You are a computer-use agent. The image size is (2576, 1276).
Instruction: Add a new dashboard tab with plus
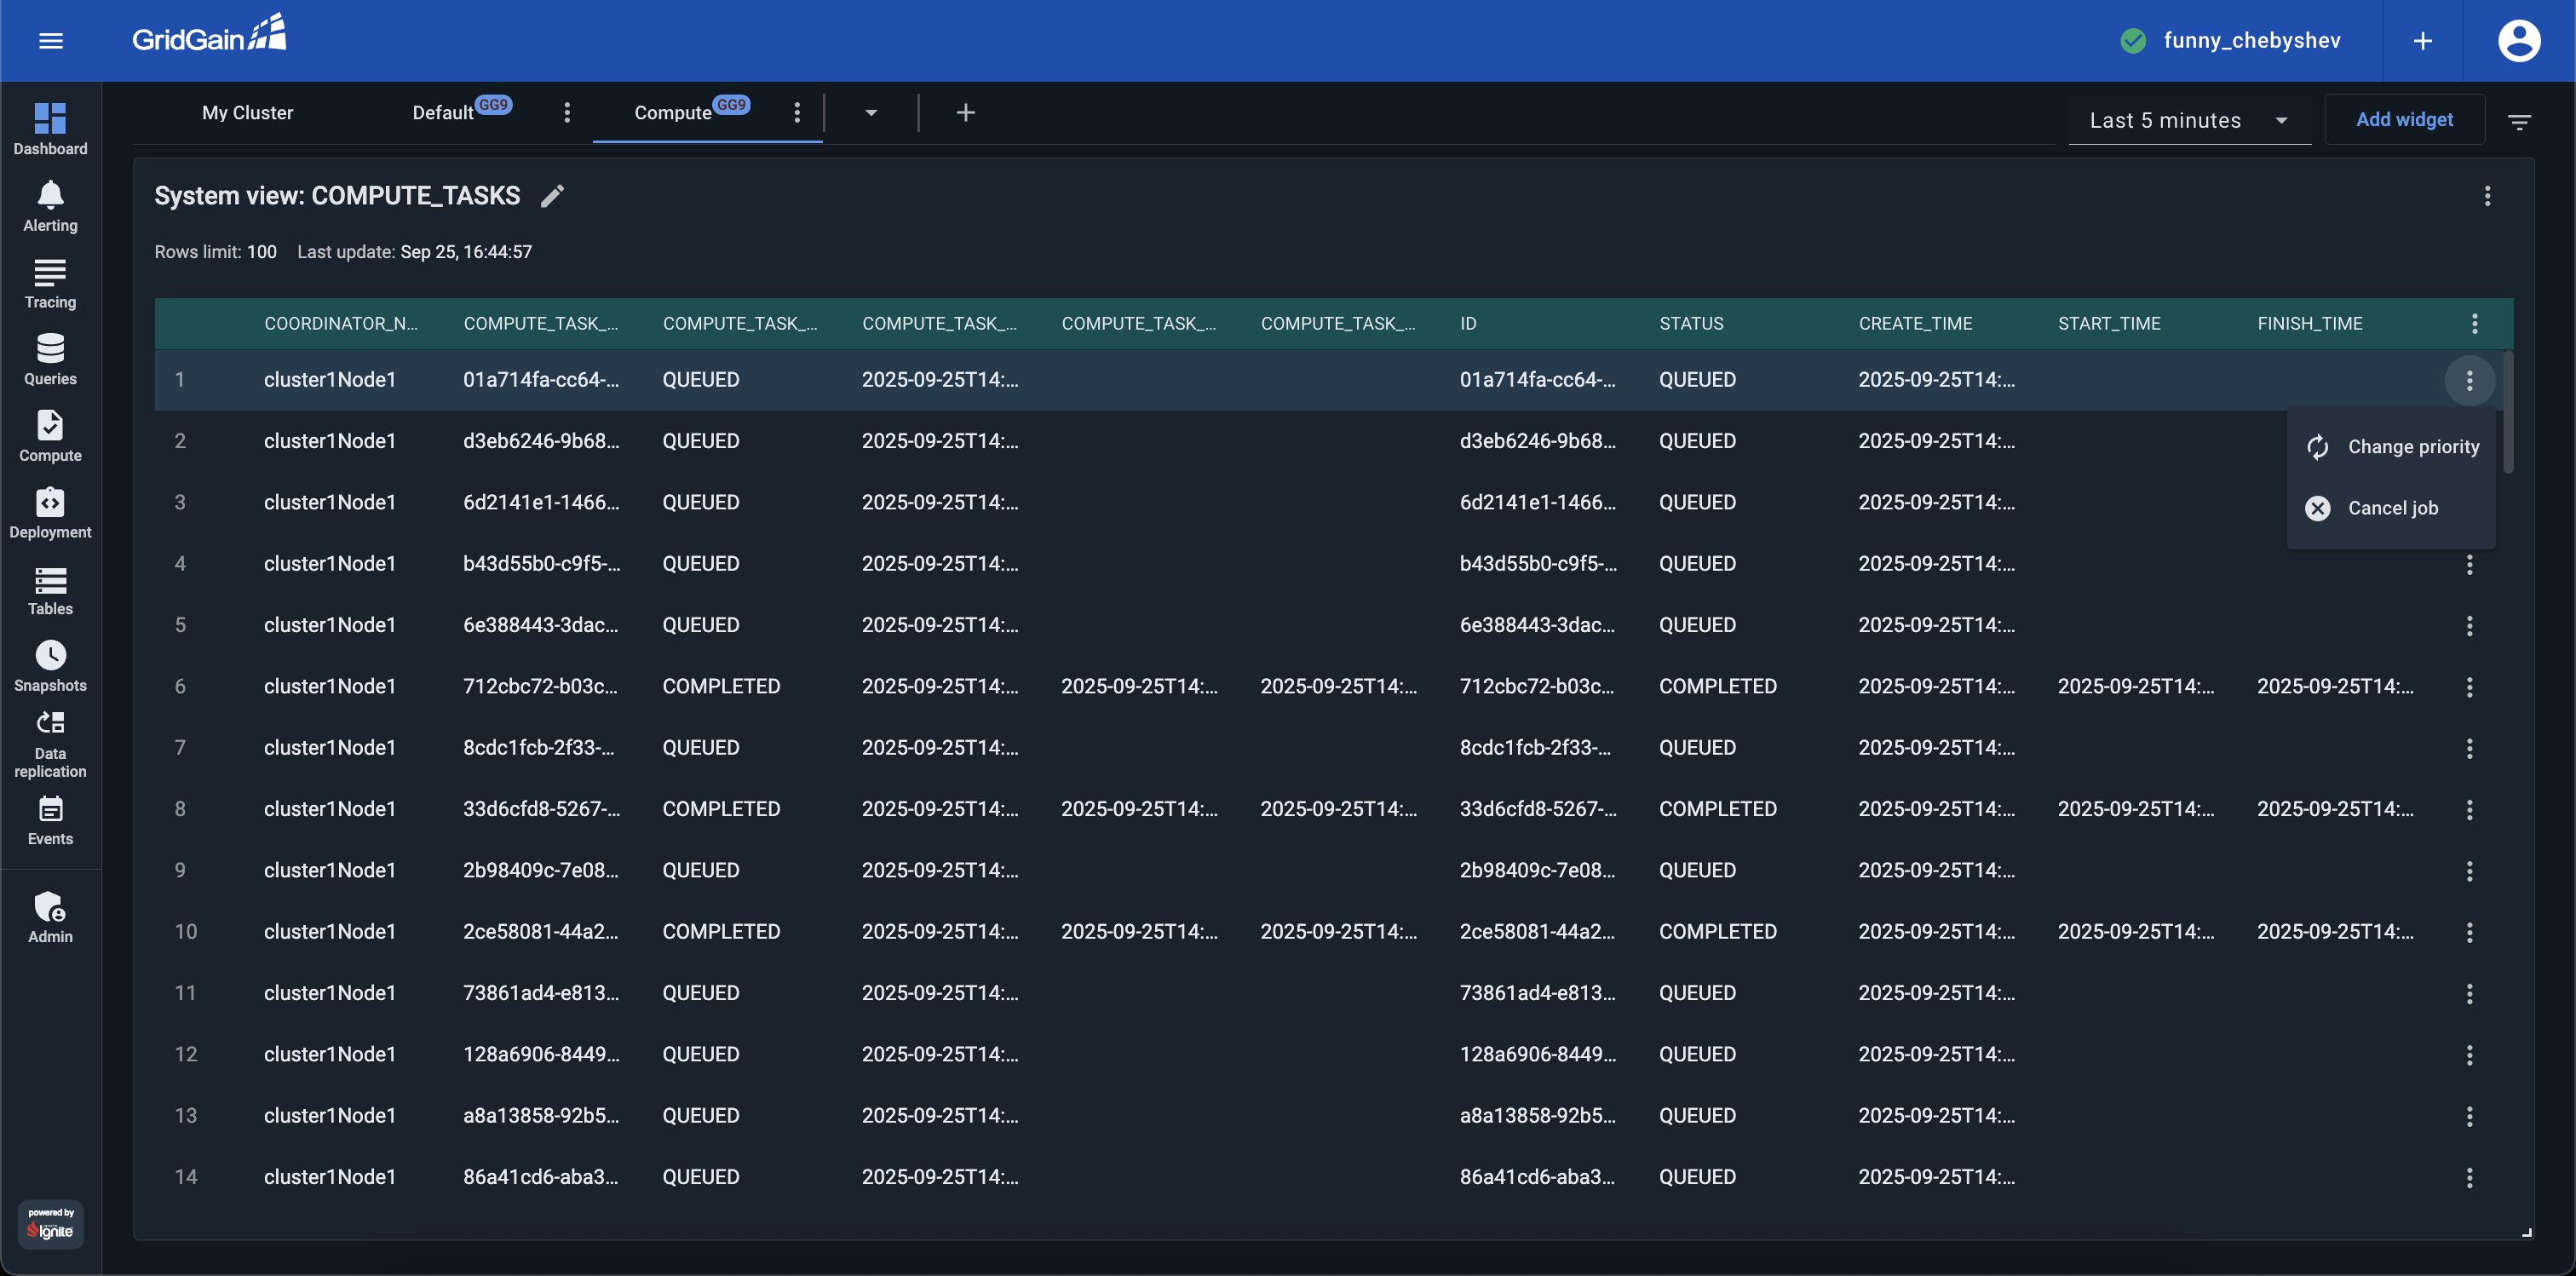tap(965, 113)
